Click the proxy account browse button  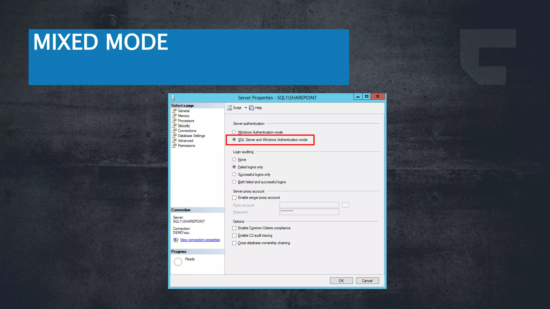(x=345, y=205)
